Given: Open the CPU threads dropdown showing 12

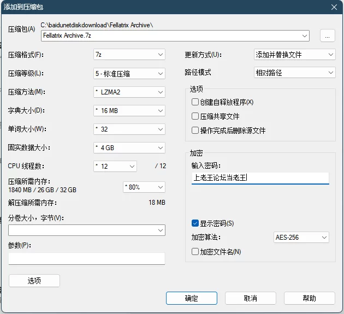Looking at the screenshot, I should coord(115,166).
